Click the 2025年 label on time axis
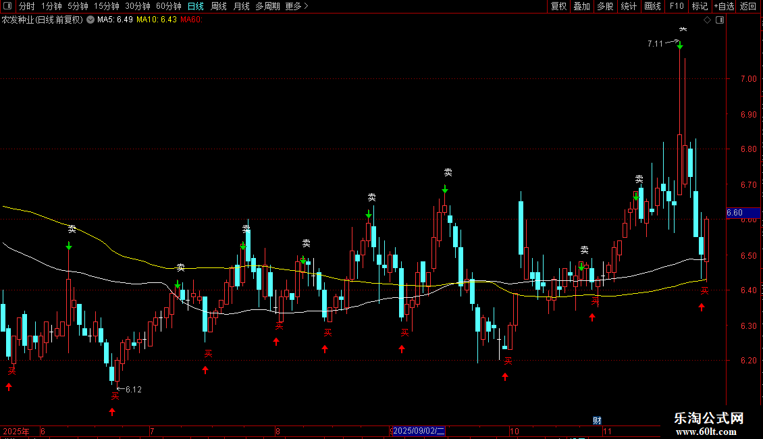 click(x=16, y=431)
